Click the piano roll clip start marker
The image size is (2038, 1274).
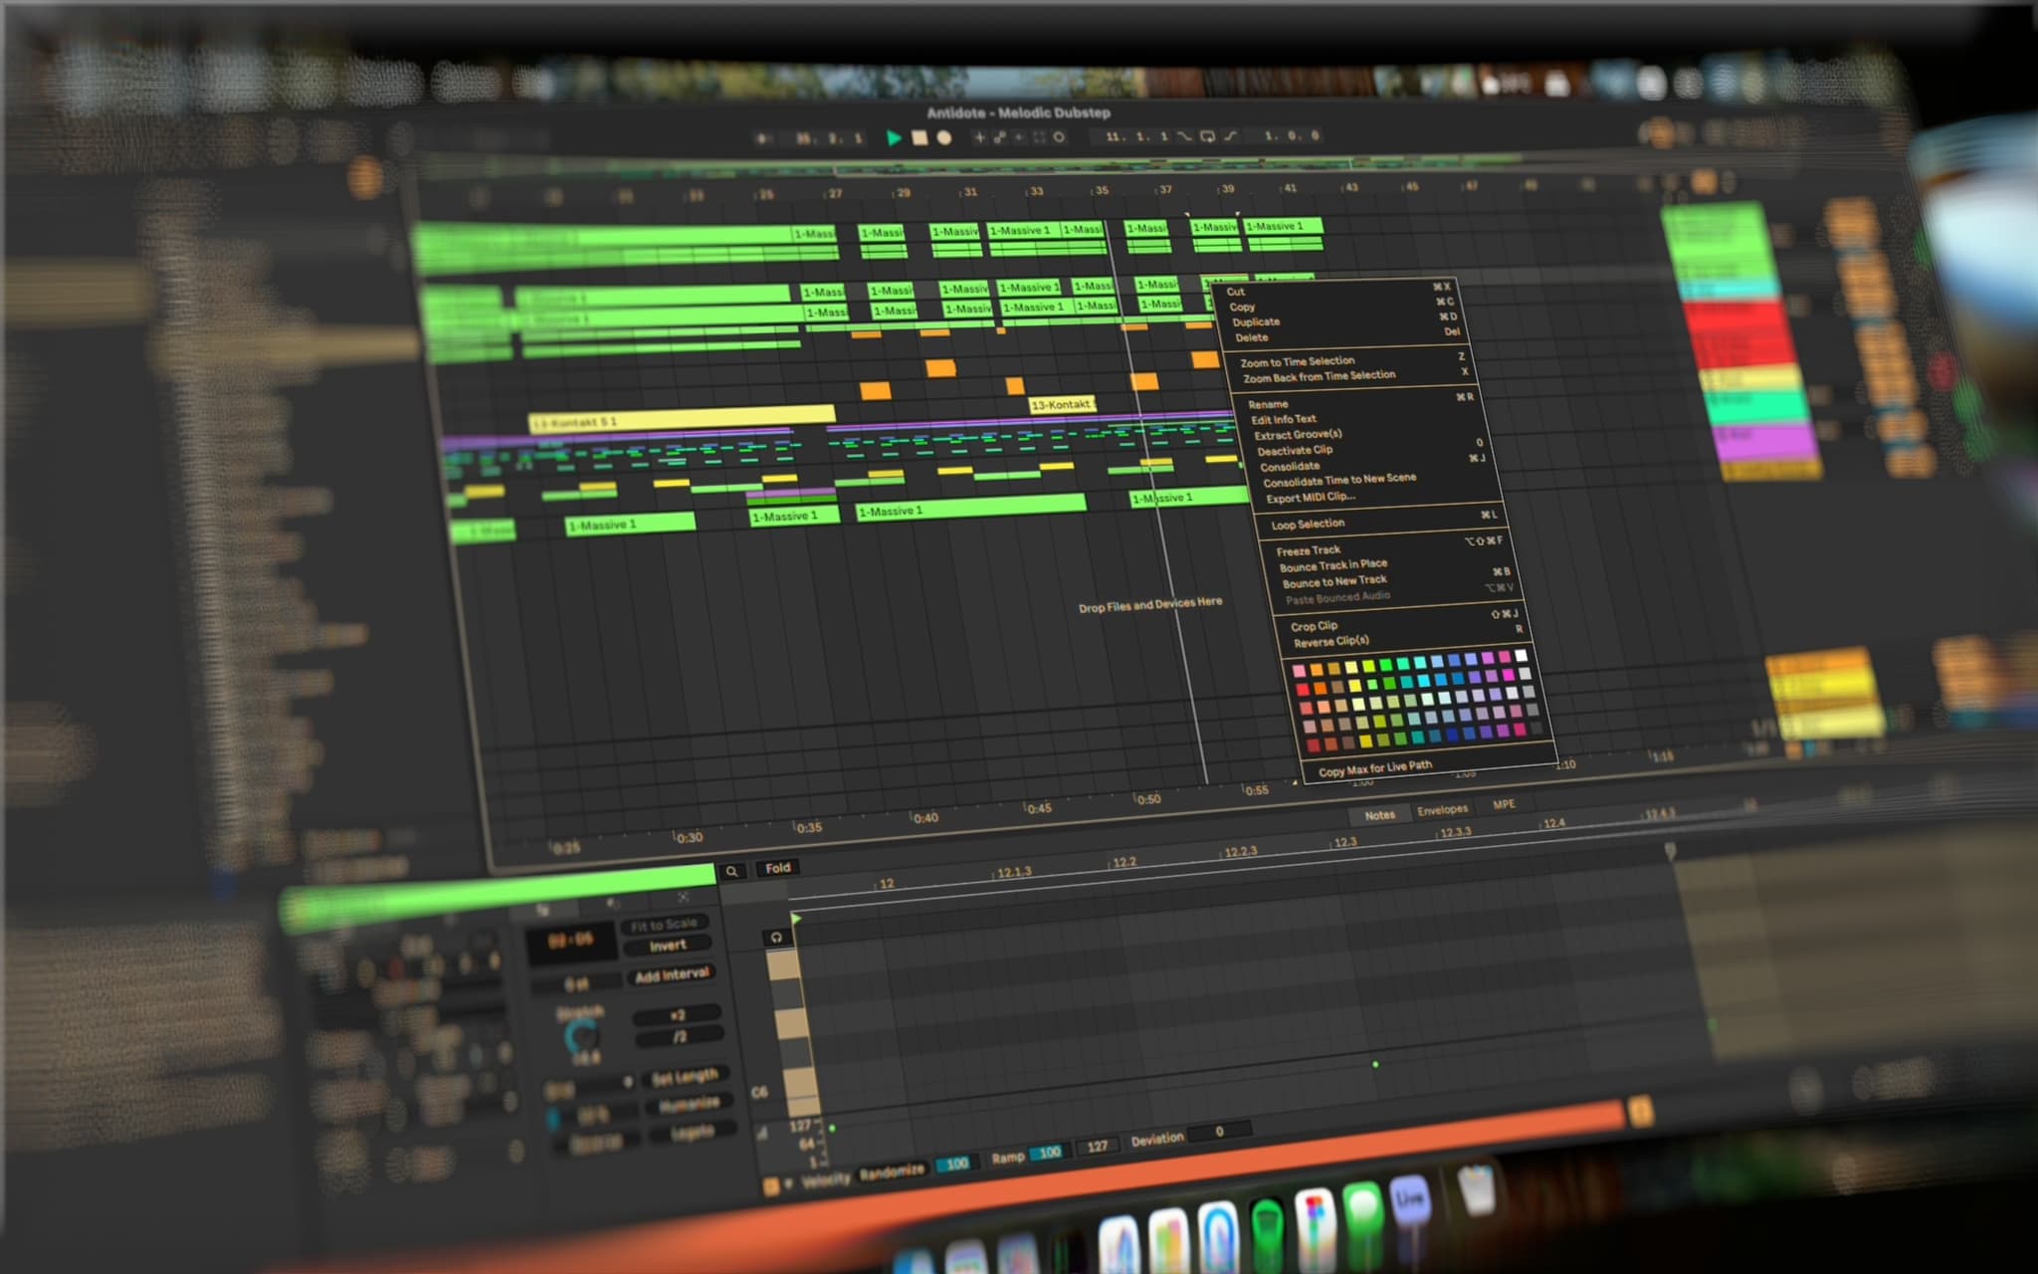796,918
